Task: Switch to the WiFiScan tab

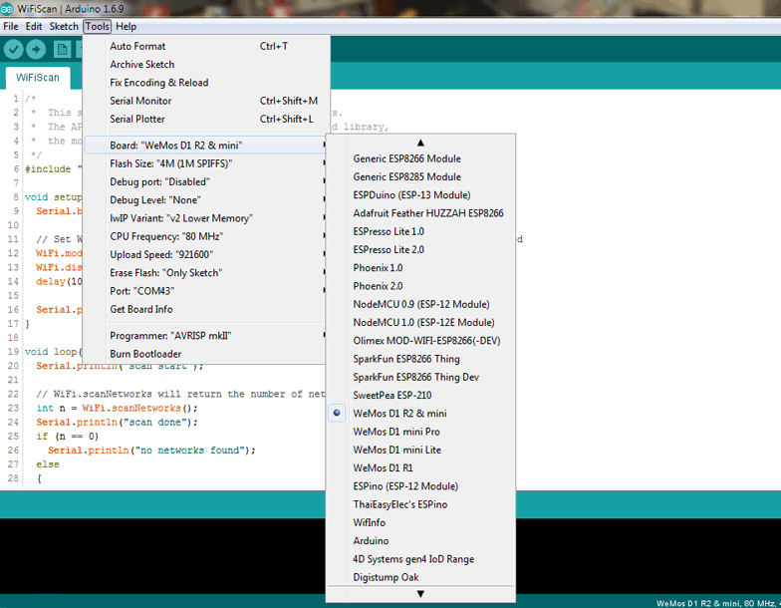Action: (x=38, y=78)
